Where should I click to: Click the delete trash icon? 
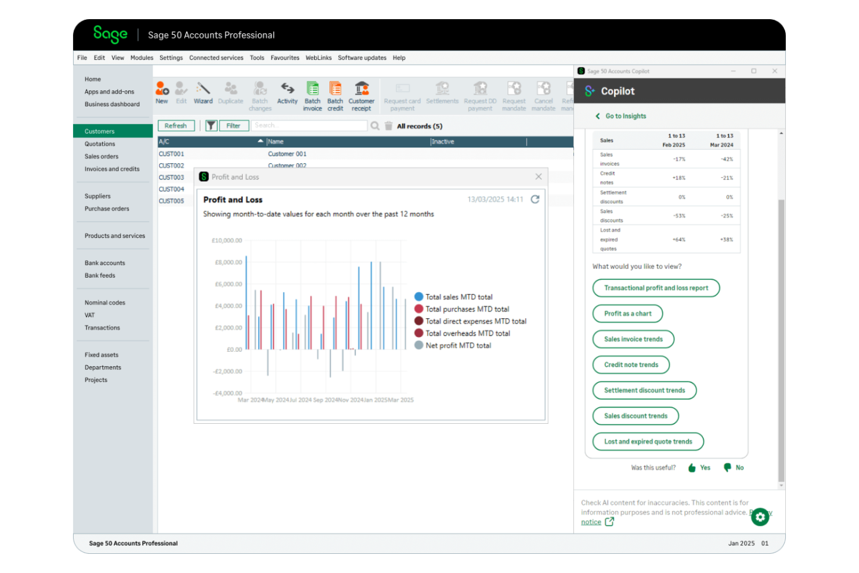click(x=388, y=126)
